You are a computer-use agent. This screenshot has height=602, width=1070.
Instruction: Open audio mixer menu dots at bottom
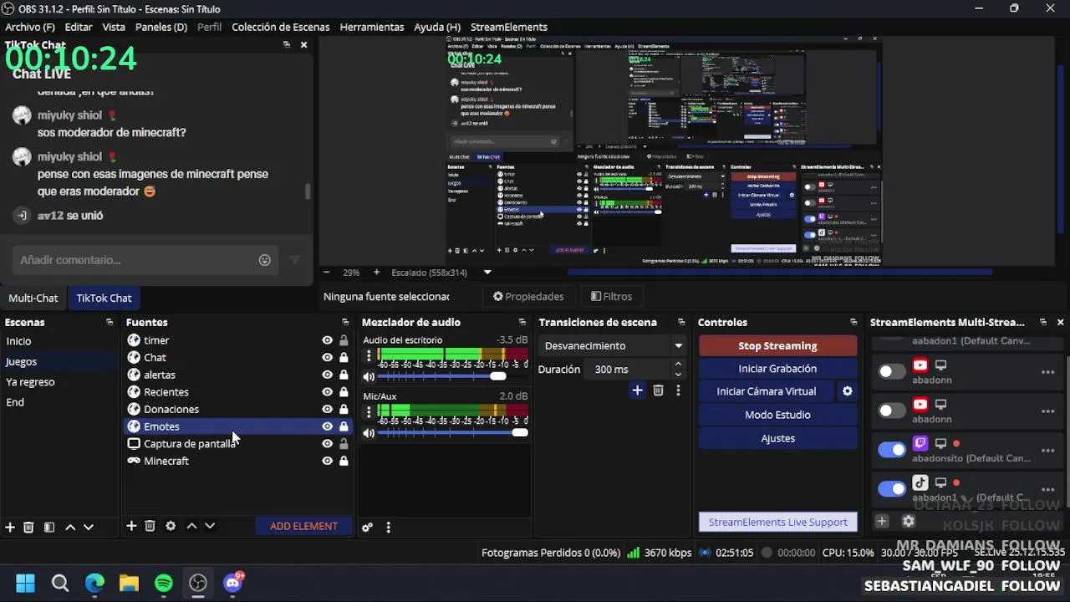[388, 528]
